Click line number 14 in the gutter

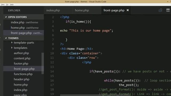pyautogui.click(x=52, y=71)
